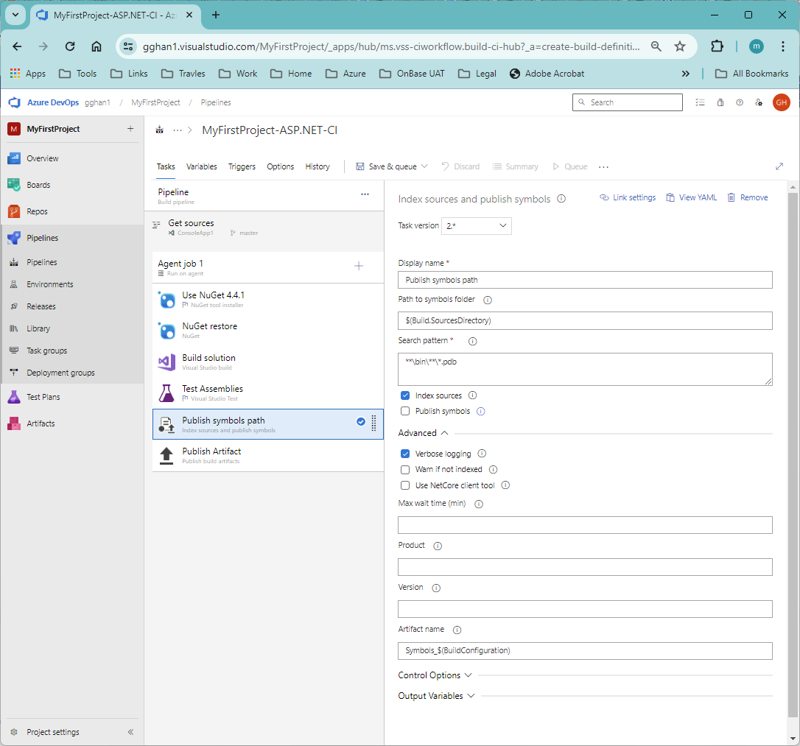This screenshot has height=746, width=800.
Task: Open the Boards section in the sidebar
Action: 38,184
